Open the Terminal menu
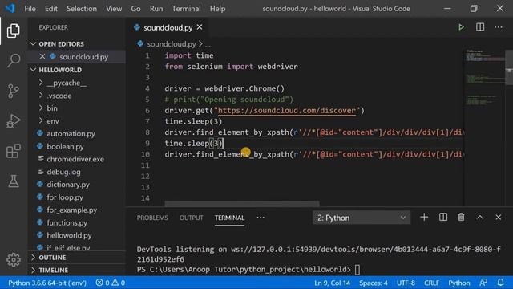Viewport: 513px width, 289px height. click(187, 9)
